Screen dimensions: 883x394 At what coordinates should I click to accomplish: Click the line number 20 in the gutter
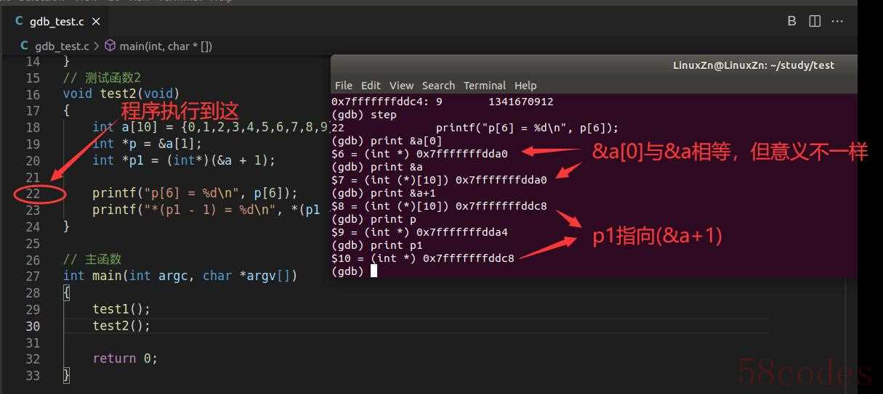[33, 160]
